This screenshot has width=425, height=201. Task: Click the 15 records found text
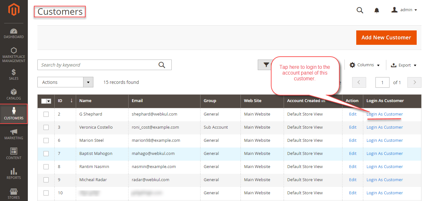click(121, 82)
